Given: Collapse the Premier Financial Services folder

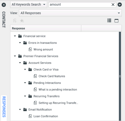Looking at the screenshot, I should click(15, 56).
